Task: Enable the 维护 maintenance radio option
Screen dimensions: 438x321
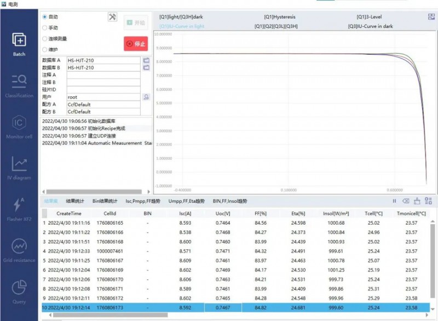Action: pos(45,50)
